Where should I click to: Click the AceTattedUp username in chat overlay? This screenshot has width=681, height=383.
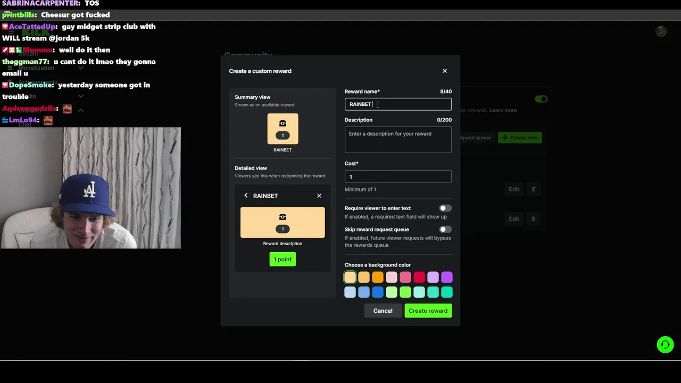[33, 27]
